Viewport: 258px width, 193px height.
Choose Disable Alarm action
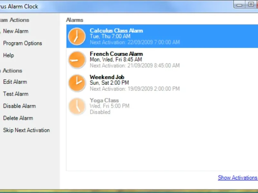tap(19, 106)
